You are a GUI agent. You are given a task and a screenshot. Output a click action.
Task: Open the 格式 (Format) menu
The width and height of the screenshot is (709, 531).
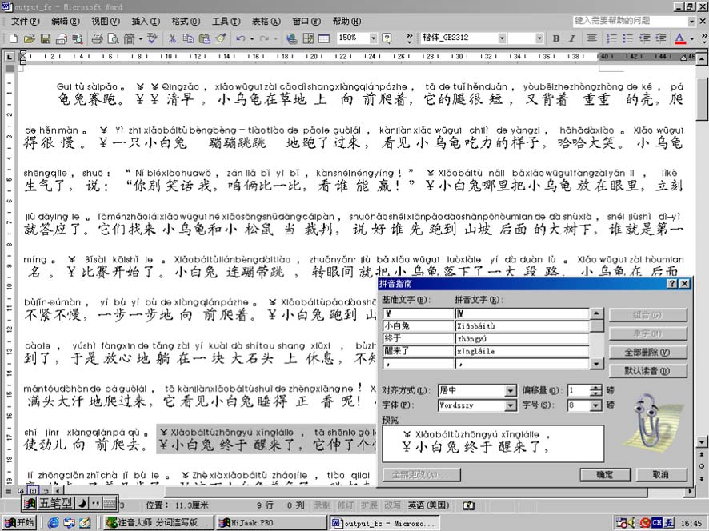tap(186, 21)
